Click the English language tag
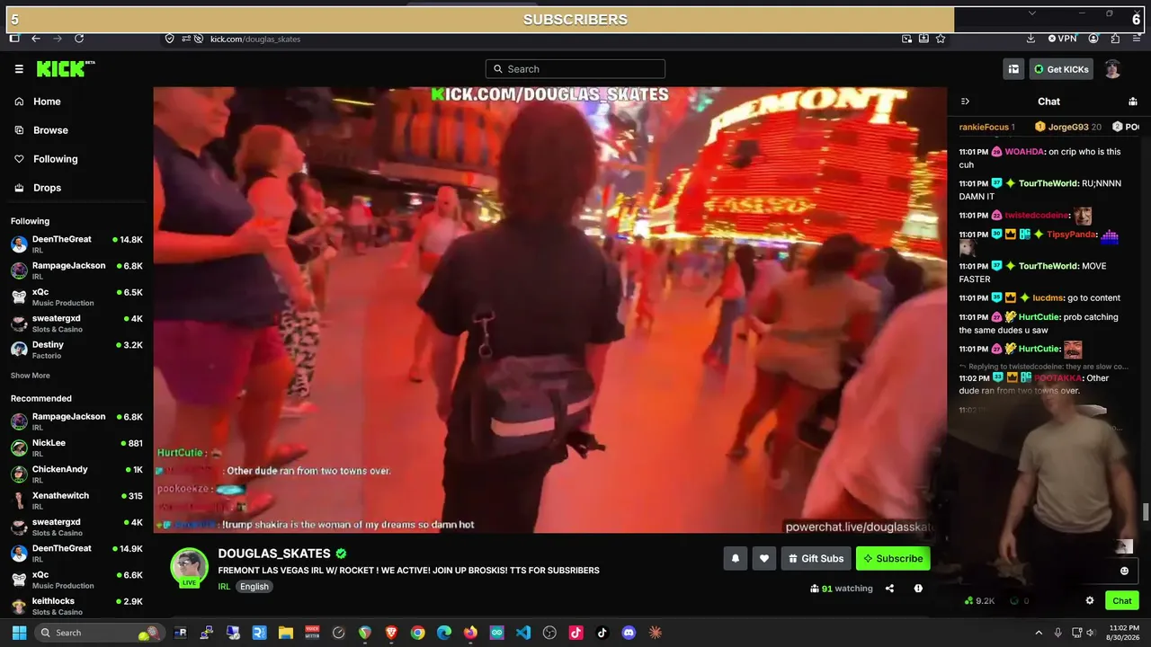Viewport: 1151px width, 647px height. tap(254, 587)
